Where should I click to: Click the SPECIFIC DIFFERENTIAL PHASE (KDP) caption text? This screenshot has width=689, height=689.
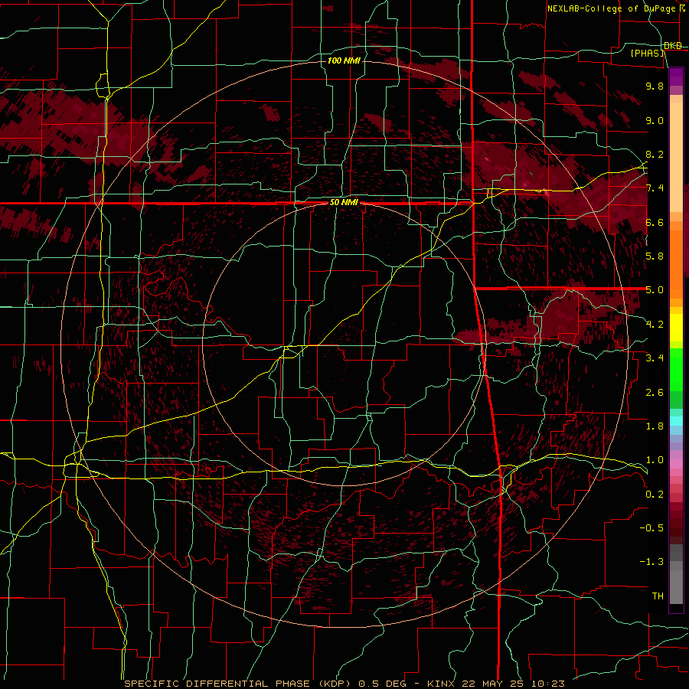coord(238,684)
